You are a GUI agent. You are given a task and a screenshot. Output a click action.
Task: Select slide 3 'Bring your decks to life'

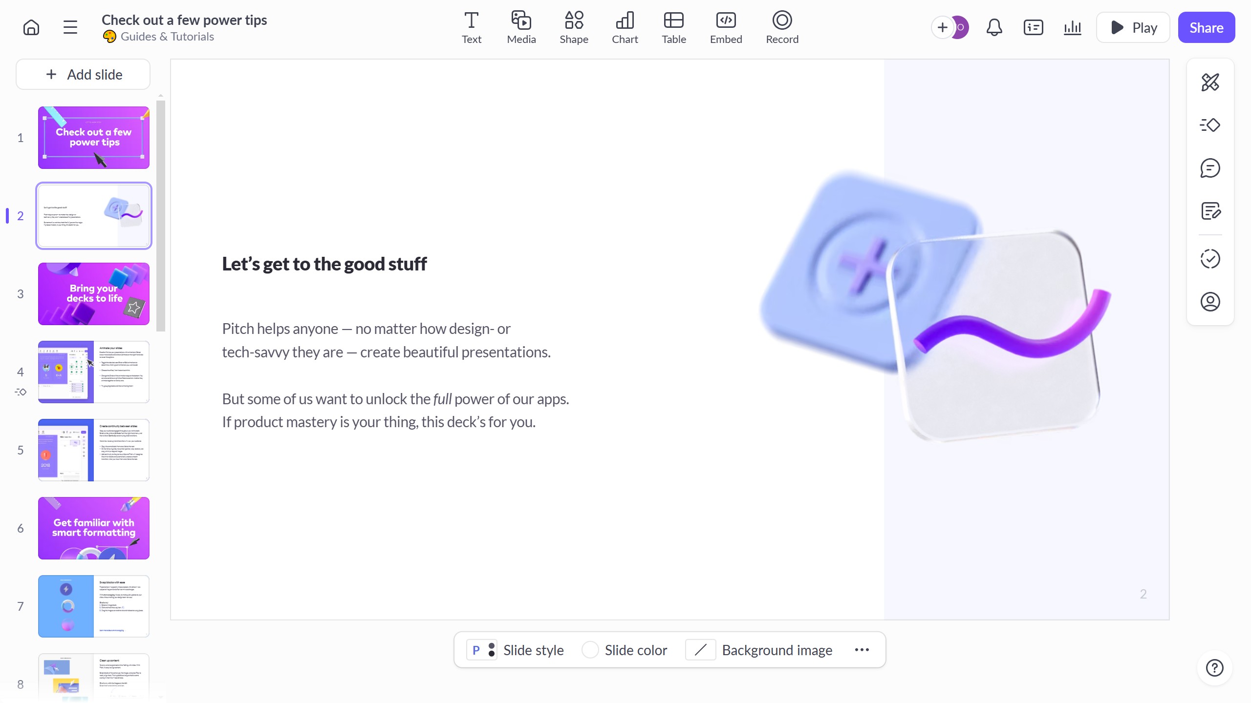(94, 294)
